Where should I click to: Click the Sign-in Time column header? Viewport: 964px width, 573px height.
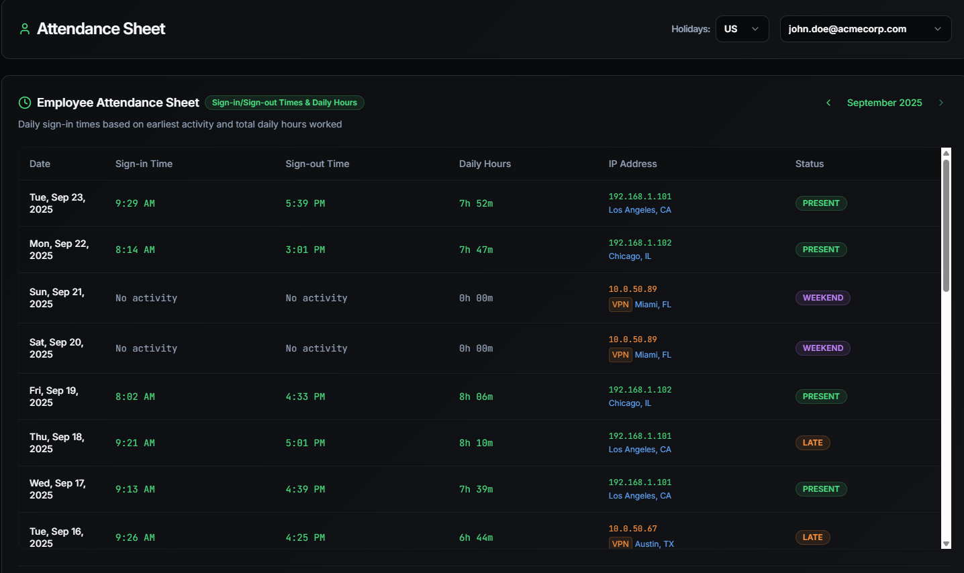144,164
